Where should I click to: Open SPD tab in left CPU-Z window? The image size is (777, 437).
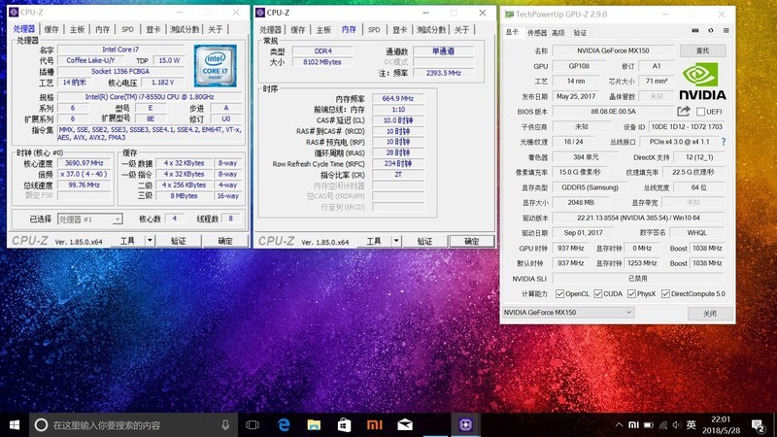[x=128, y=29]
